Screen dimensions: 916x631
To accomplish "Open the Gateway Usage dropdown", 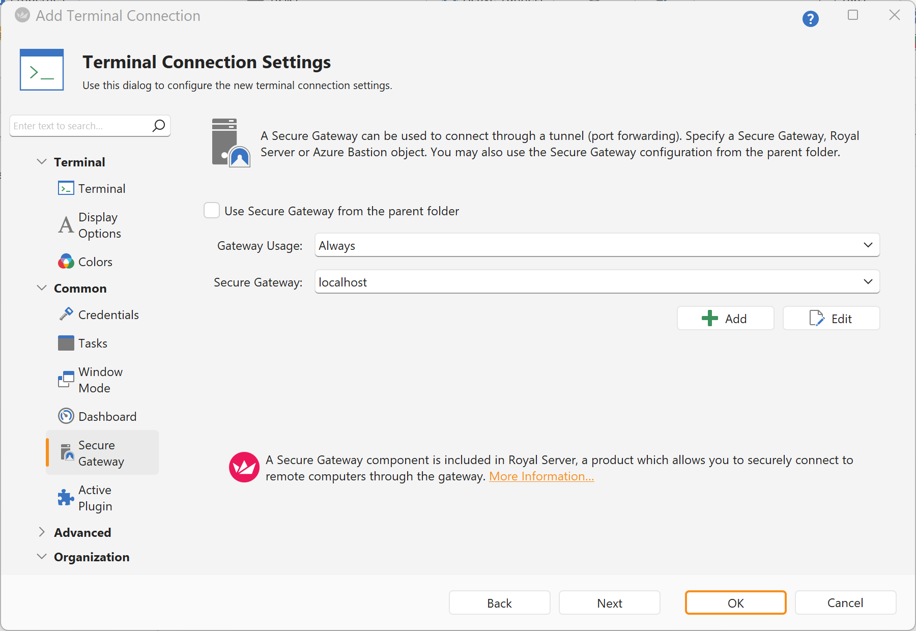I will [x=596, y=245].
